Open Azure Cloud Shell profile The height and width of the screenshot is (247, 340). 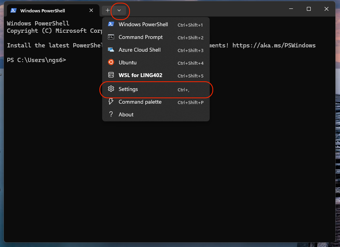point(156,50)
